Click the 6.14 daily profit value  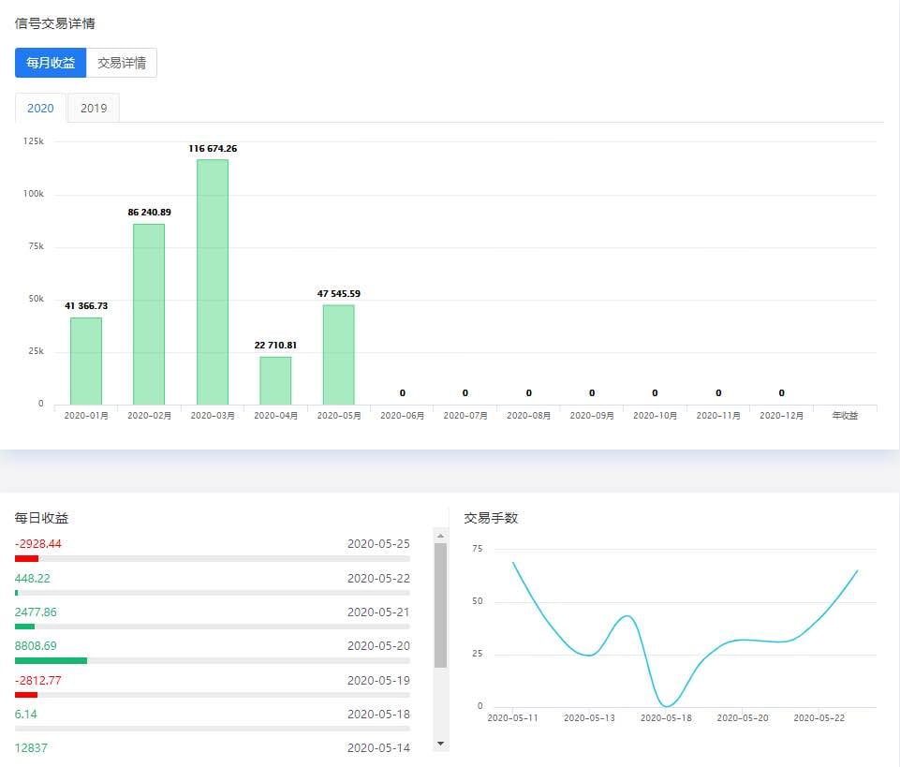pyautogui.click(x=26, y=715)
